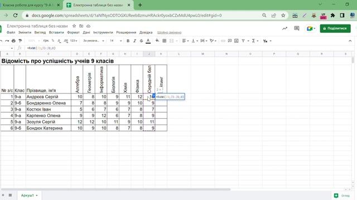Open the Файл menu
357x200 pixels.
(11, 32)
